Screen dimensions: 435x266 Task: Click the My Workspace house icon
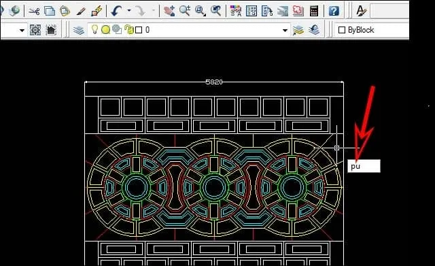click(51, 30)
